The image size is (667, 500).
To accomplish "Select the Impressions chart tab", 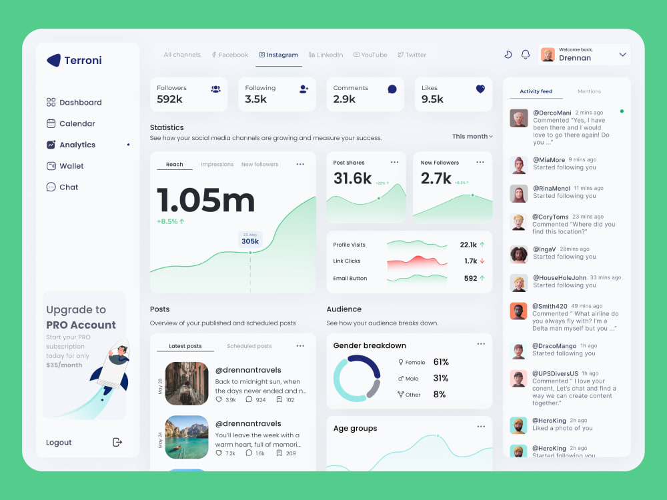I will point(217,164).
